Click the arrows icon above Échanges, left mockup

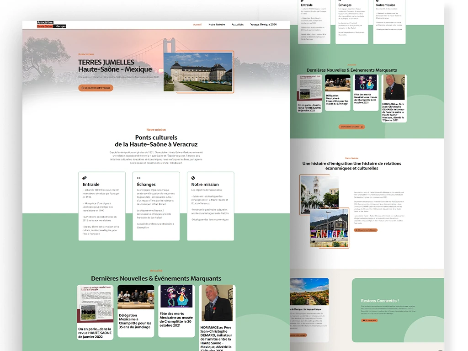[139, 178]
